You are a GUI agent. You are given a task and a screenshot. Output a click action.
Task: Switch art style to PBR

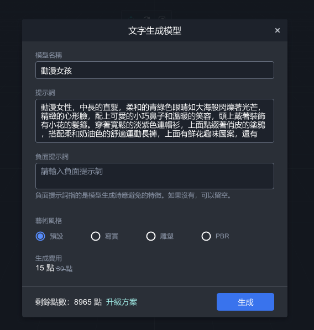pyautogui.click(x=206, y=236)
